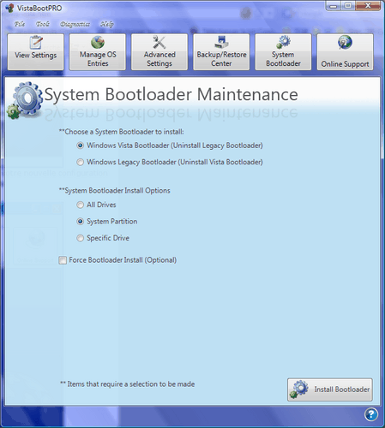Image resolution: width=385 pixels, height=428 pixels.
Task: Open the Tools menu
Action: point(43,24)
